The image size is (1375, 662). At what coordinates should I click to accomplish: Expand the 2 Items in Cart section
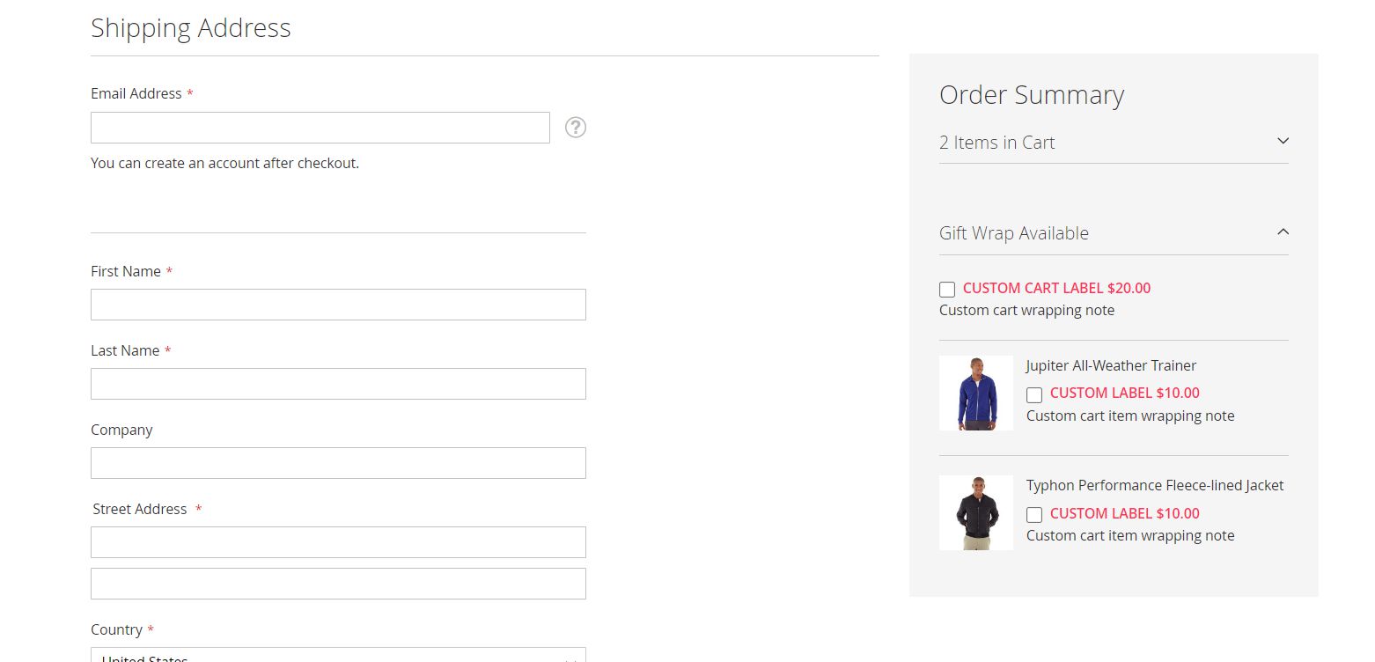[x=1283, y=141]
